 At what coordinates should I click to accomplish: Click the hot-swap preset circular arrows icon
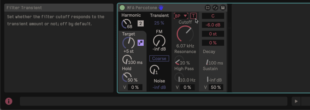[215, 8]
